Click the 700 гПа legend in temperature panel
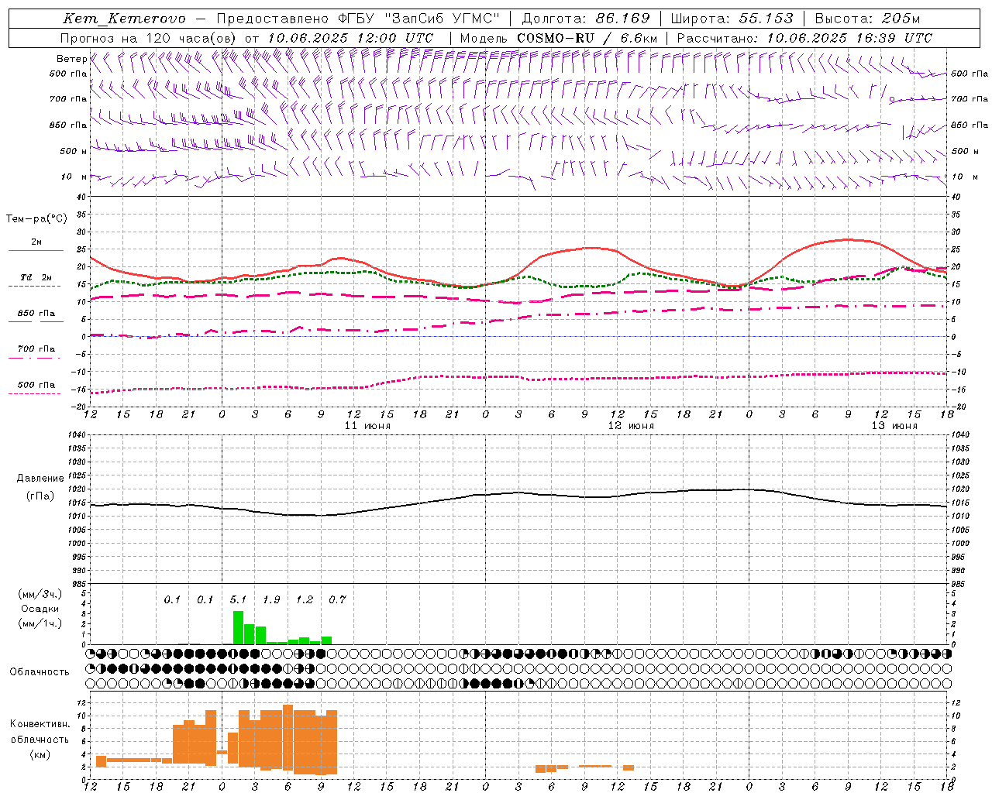The image size is (992, 793). point(36,349)
